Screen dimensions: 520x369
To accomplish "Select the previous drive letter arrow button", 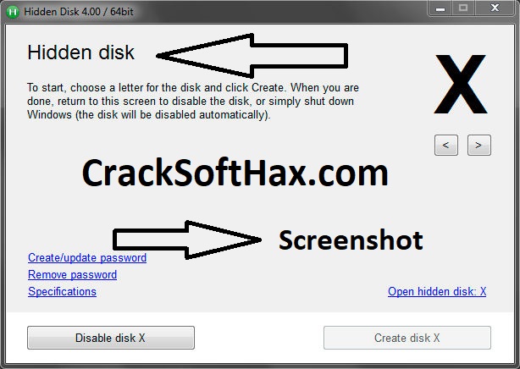I will point(446,146).
